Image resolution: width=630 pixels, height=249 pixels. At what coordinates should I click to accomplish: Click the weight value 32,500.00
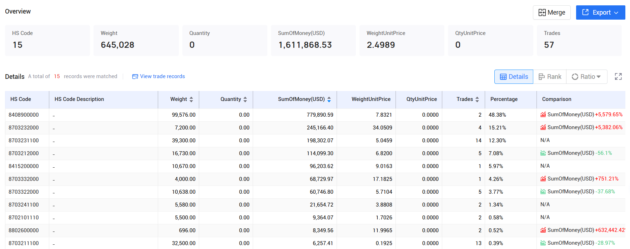tap(183, 243)
